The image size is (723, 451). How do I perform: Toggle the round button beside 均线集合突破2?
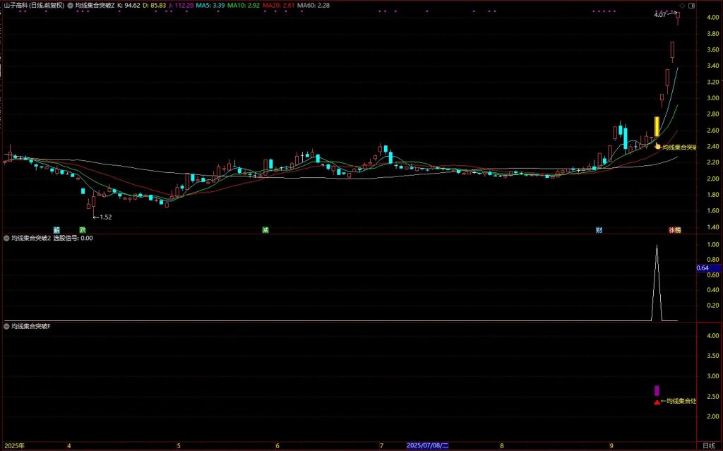(6, 239)
